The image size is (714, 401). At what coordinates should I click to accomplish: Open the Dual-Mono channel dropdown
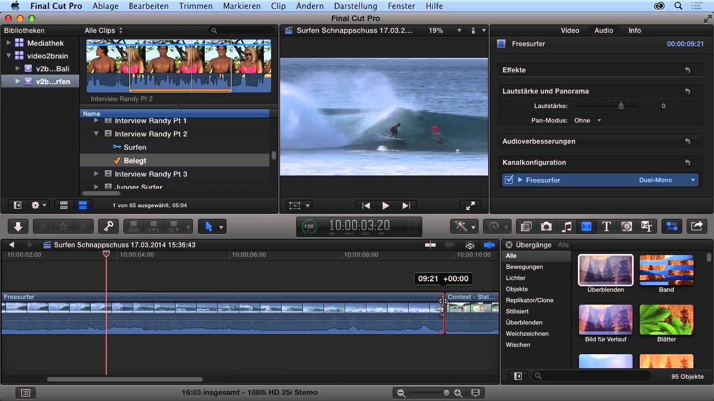667,180
